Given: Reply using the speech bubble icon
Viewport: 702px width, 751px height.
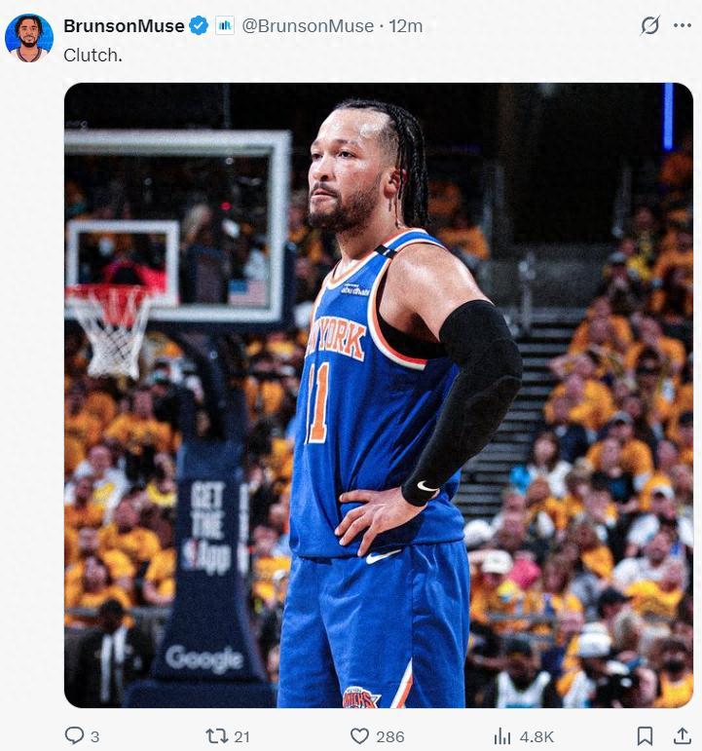Looking at the screenshot, I should (74, 735).
